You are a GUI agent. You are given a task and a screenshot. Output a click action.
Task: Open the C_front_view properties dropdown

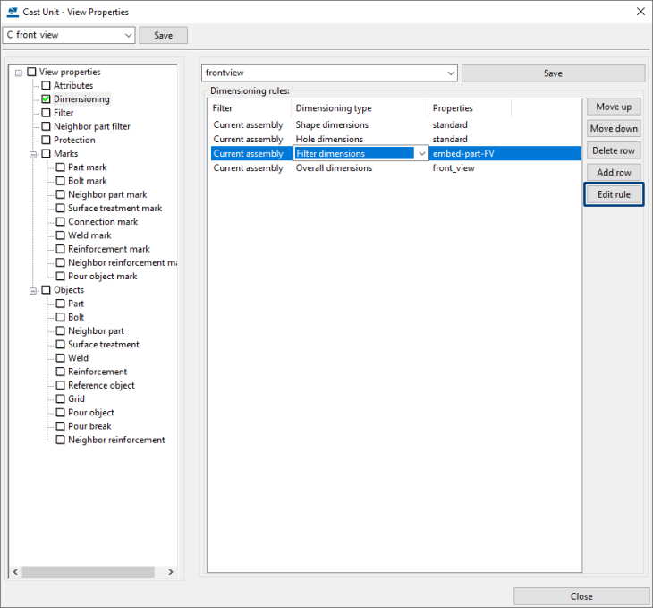coord(128,36)
